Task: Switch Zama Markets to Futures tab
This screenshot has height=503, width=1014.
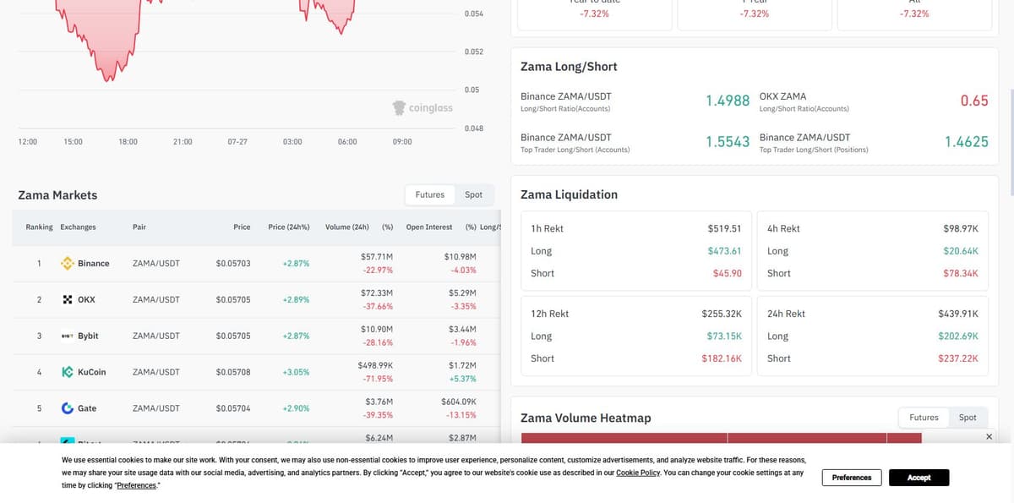Action: (x=429, y=194)
